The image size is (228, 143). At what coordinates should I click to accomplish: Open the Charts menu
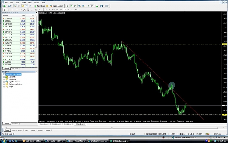[x=23, y=3]
